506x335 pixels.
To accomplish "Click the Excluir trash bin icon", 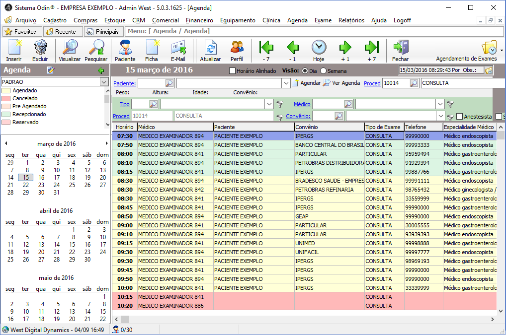I will coord(40,48).
